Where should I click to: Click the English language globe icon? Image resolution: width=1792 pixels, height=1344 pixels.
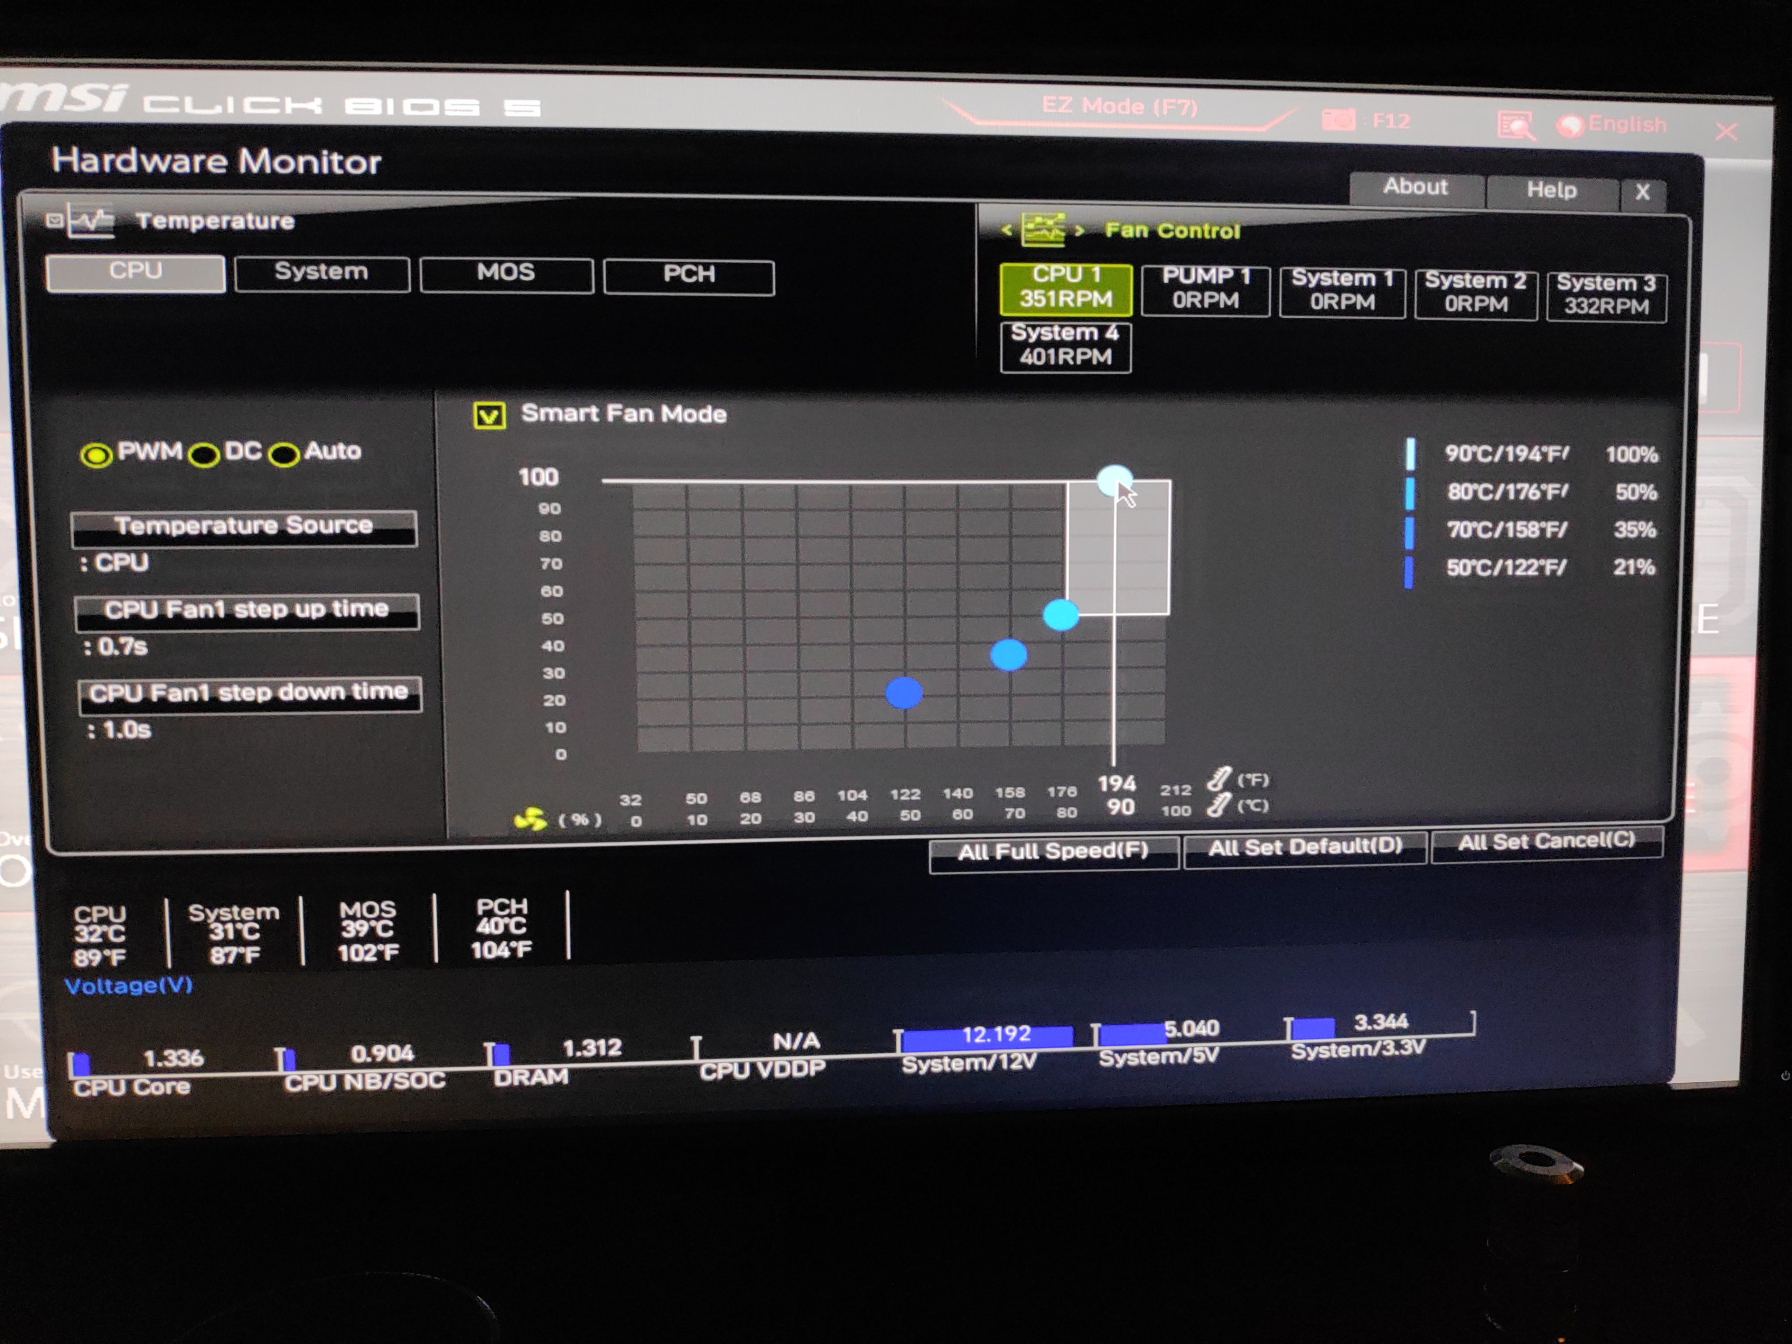[1570, 126]
